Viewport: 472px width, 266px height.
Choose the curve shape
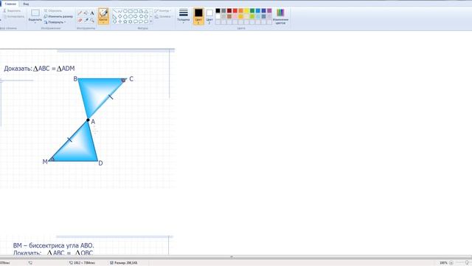pos(119,11)
